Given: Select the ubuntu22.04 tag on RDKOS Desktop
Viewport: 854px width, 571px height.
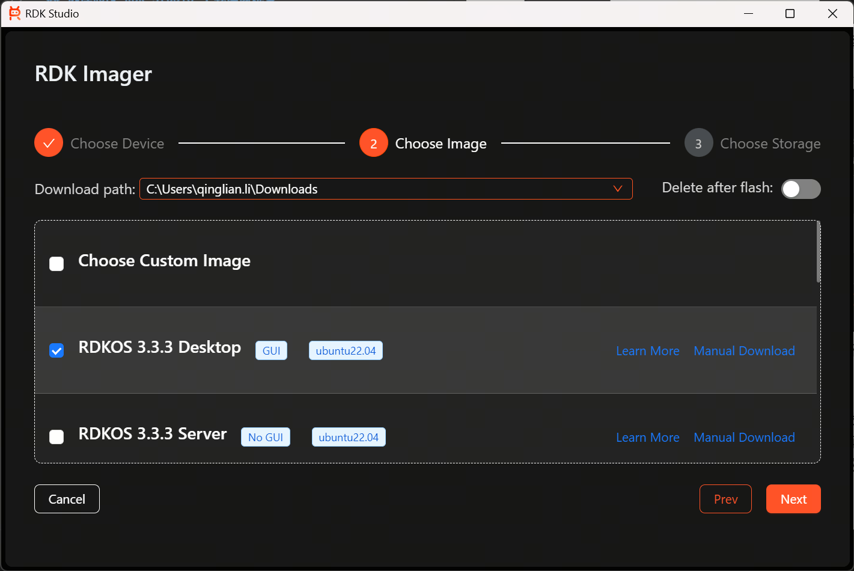Looking at the screenshot, I should pos(346,350).
